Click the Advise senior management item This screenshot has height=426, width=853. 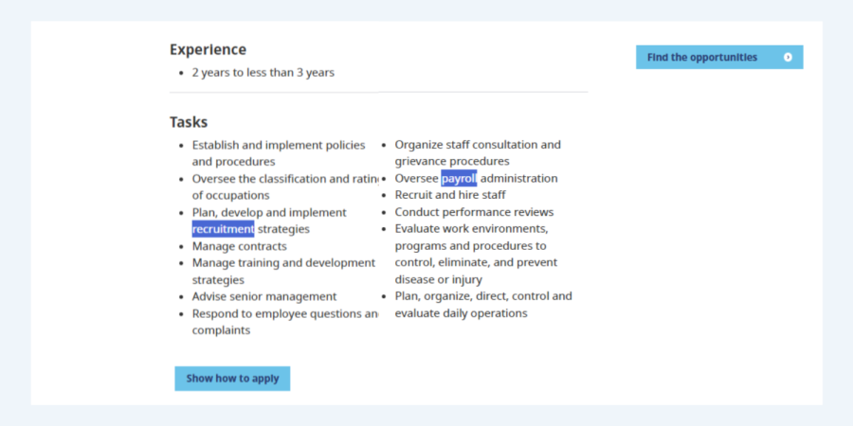pyautogui.click(x=263, y=296)
